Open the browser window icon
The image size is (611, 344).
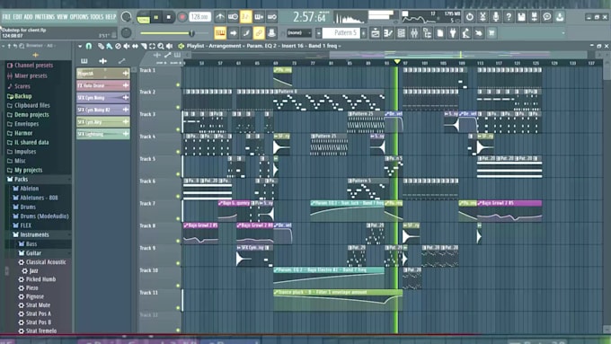point(427,33)
